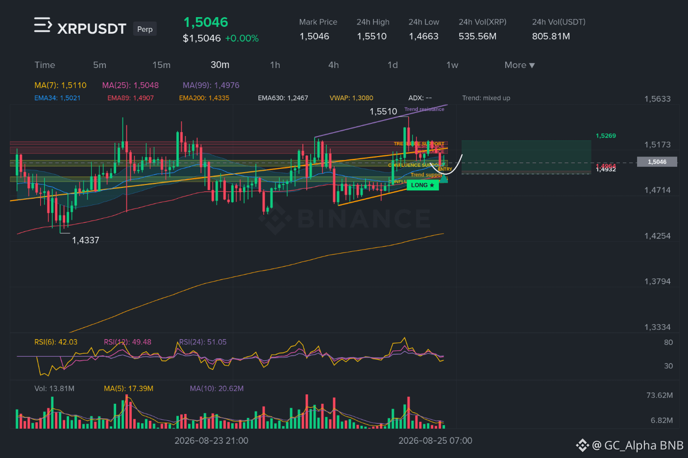Screen dimensions: 688x458
Task: Click the Perp contract badge
Action: 145,29
